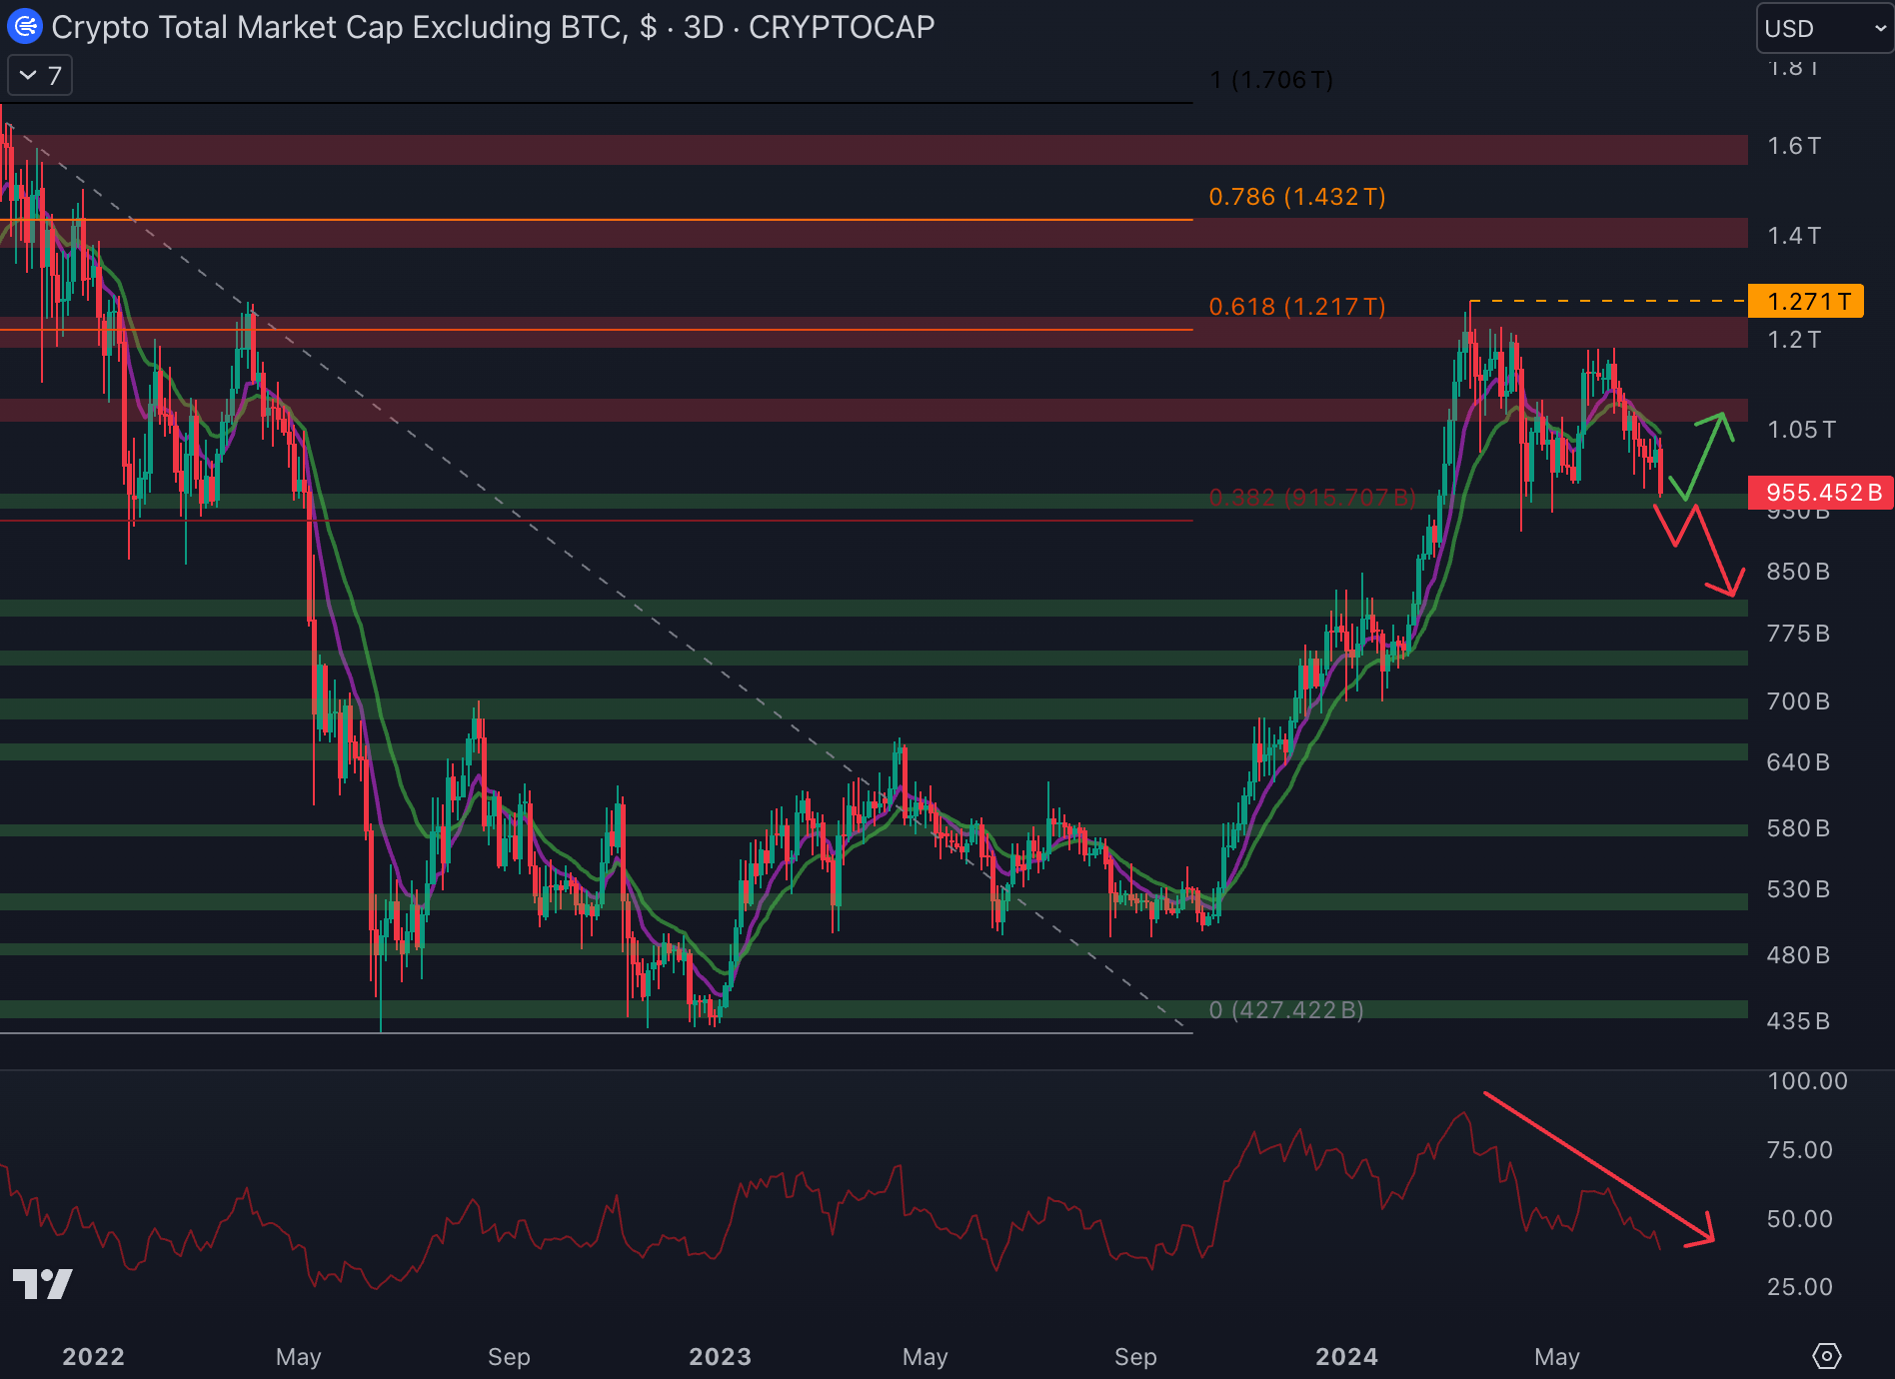This screenshot has height=1379, width=1895.
Task: Click the 75.00 level on RSI scale
Action: (1799, 1150)
